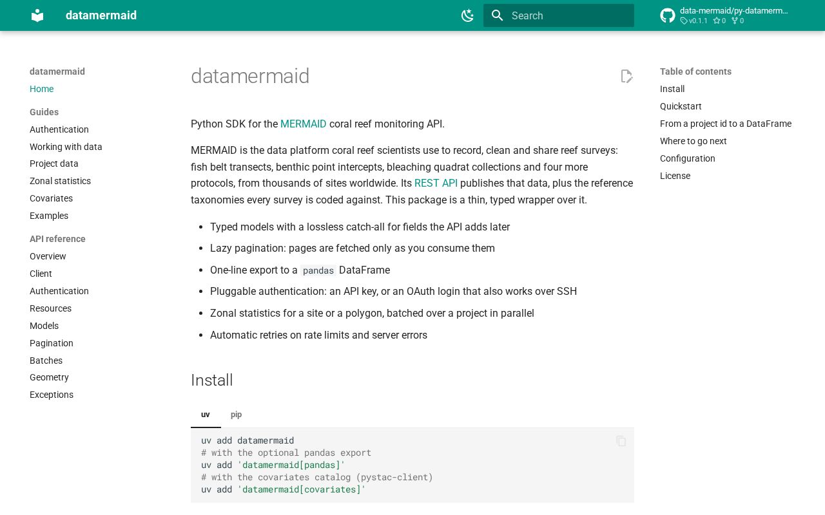Open Authentication under API reference
This screenshot has height=515, width=825.
tap(59, 291)
